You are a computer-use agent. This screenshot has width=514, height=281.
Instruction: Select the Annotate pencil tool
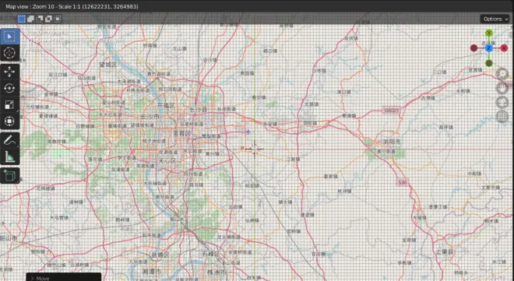[9, 140]
